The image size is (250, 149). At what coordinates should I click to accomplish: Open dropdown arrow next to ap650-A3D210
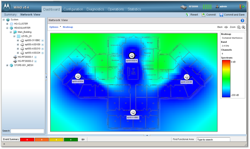click(43, 49)
